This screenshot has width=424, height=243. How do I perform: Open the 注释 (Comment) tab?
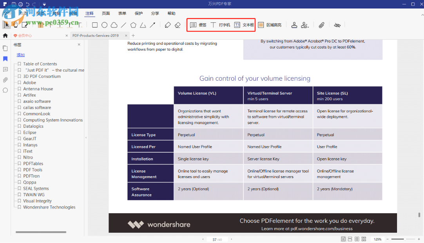89,13
